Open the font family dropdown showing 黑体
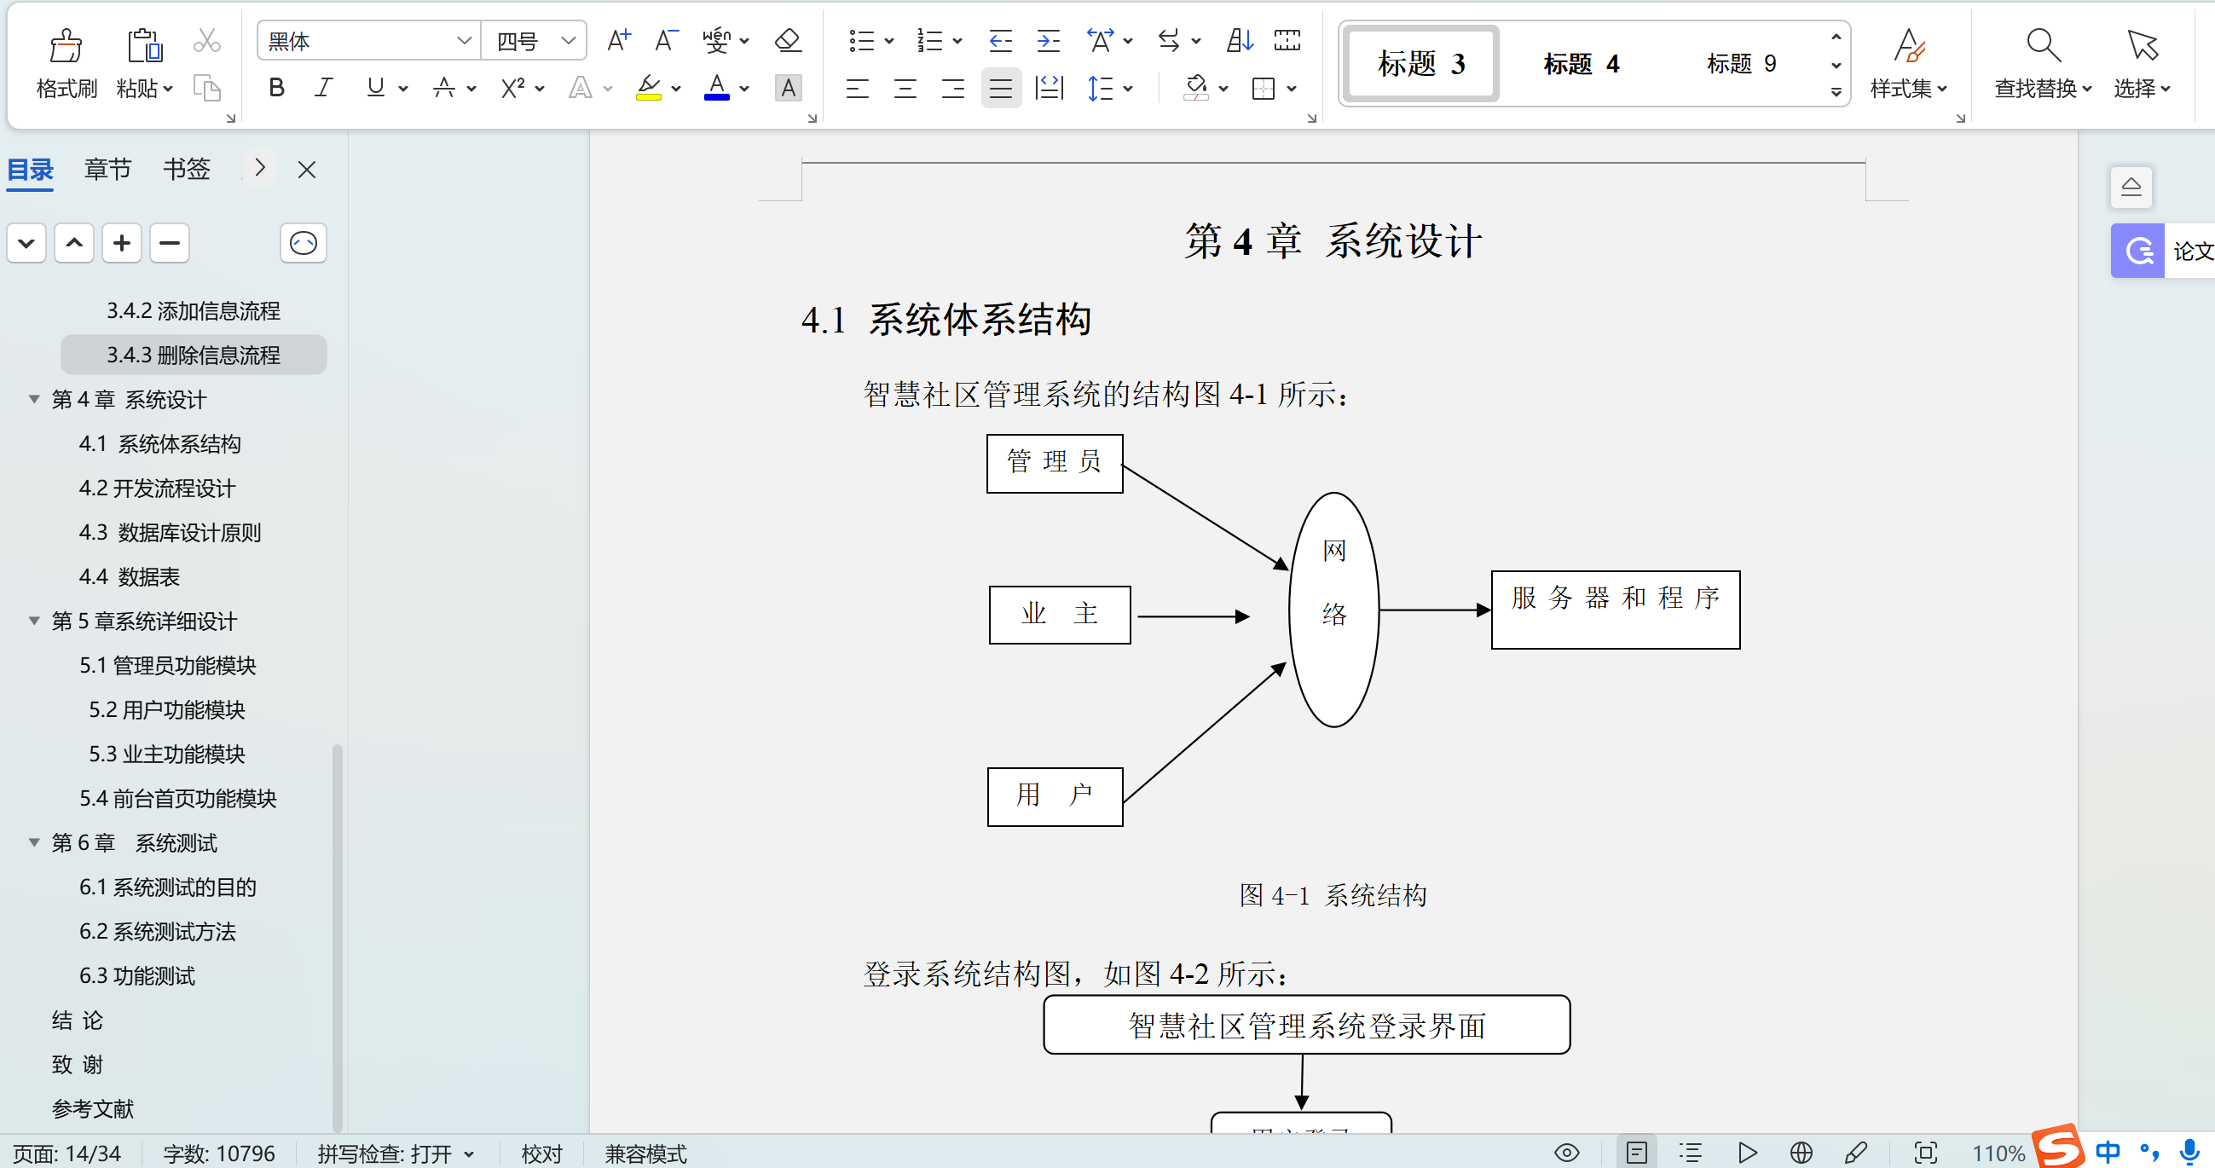Image resolution: width=2215 pixels, height=1168 pixels. point(465,40)
